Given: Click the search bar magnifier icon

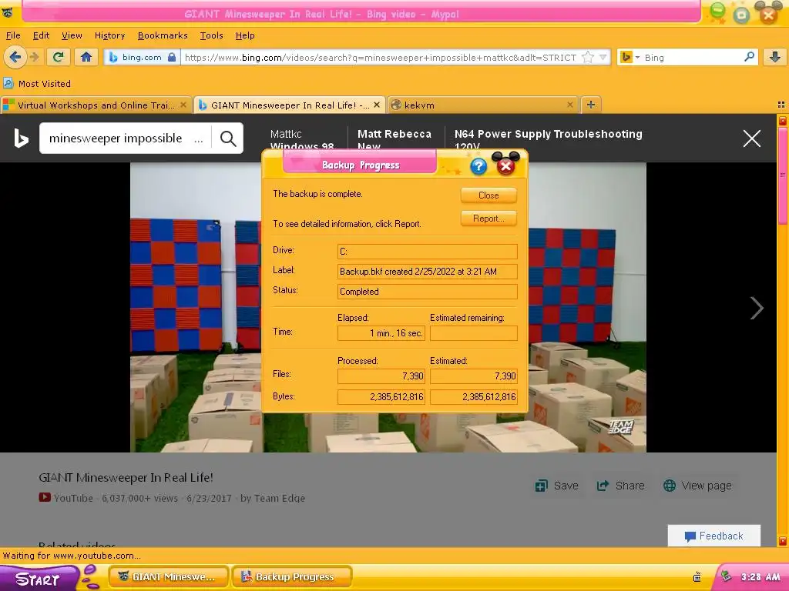Looking at the screenshot, I should click(749, 57).
